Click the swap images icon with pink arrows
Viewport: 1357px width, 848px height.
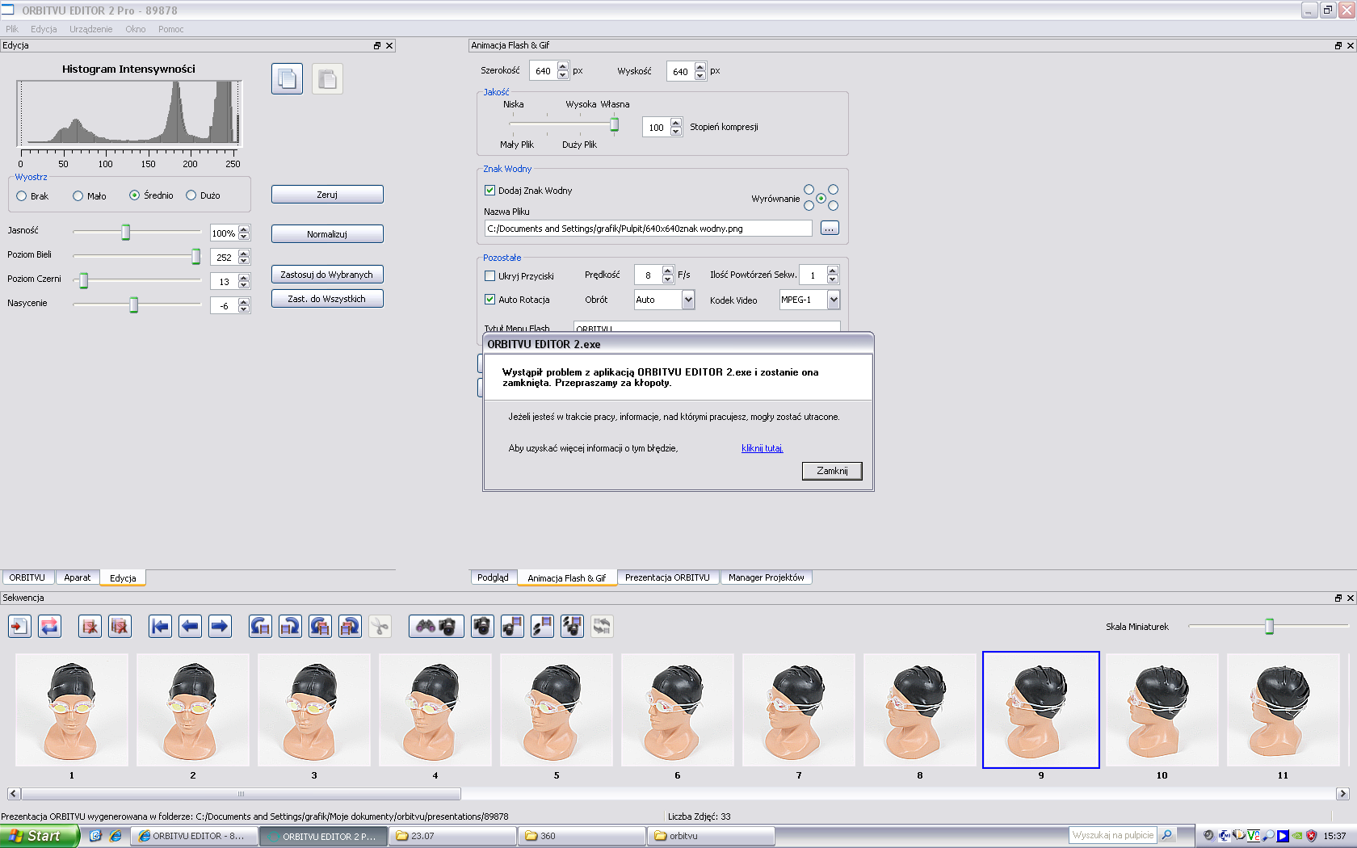[x=49, y=626]
